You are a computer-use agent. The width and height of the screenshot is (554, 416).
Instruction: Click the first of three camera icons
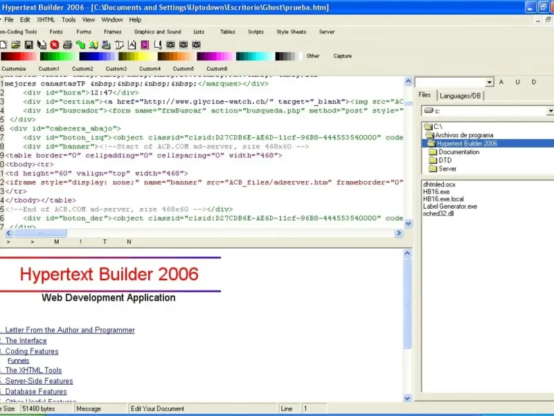tap(170, 45)
